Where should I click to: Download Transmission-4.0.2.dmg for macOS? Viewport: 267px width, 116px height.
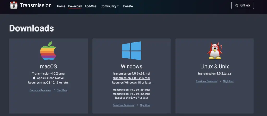(x=48, y=74)
